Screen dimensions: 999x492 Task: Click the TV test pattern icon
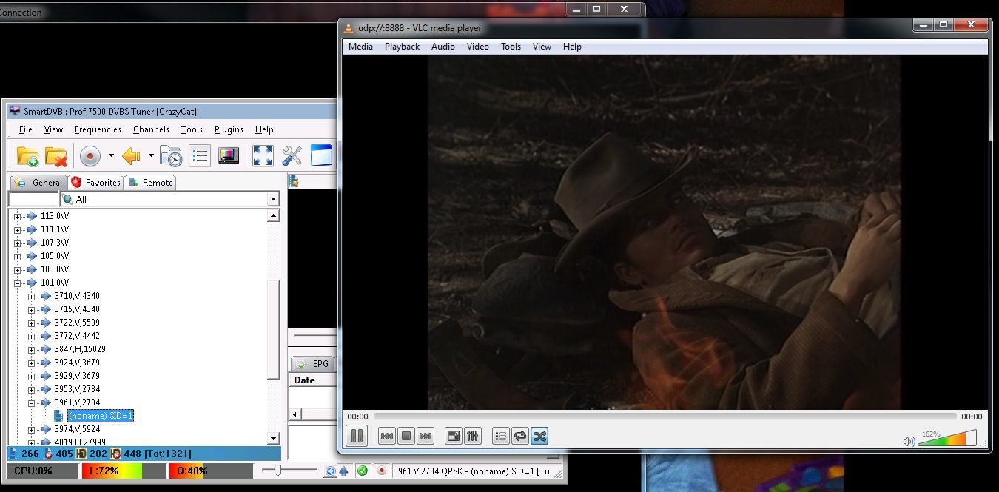tap(229, 156)
